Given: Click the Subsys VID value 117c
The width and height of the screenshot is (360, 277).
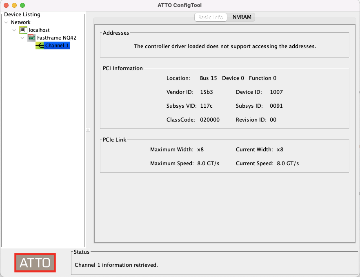Looking at the screenshot, I should coord(206,106).
